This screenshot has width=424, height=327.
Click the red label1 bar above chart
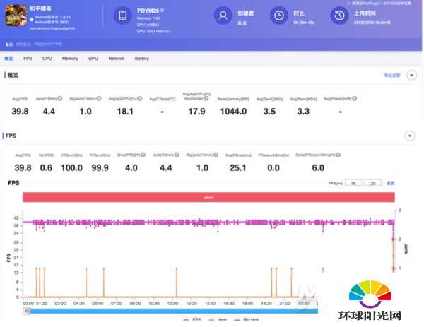click(x=208, y=197)
